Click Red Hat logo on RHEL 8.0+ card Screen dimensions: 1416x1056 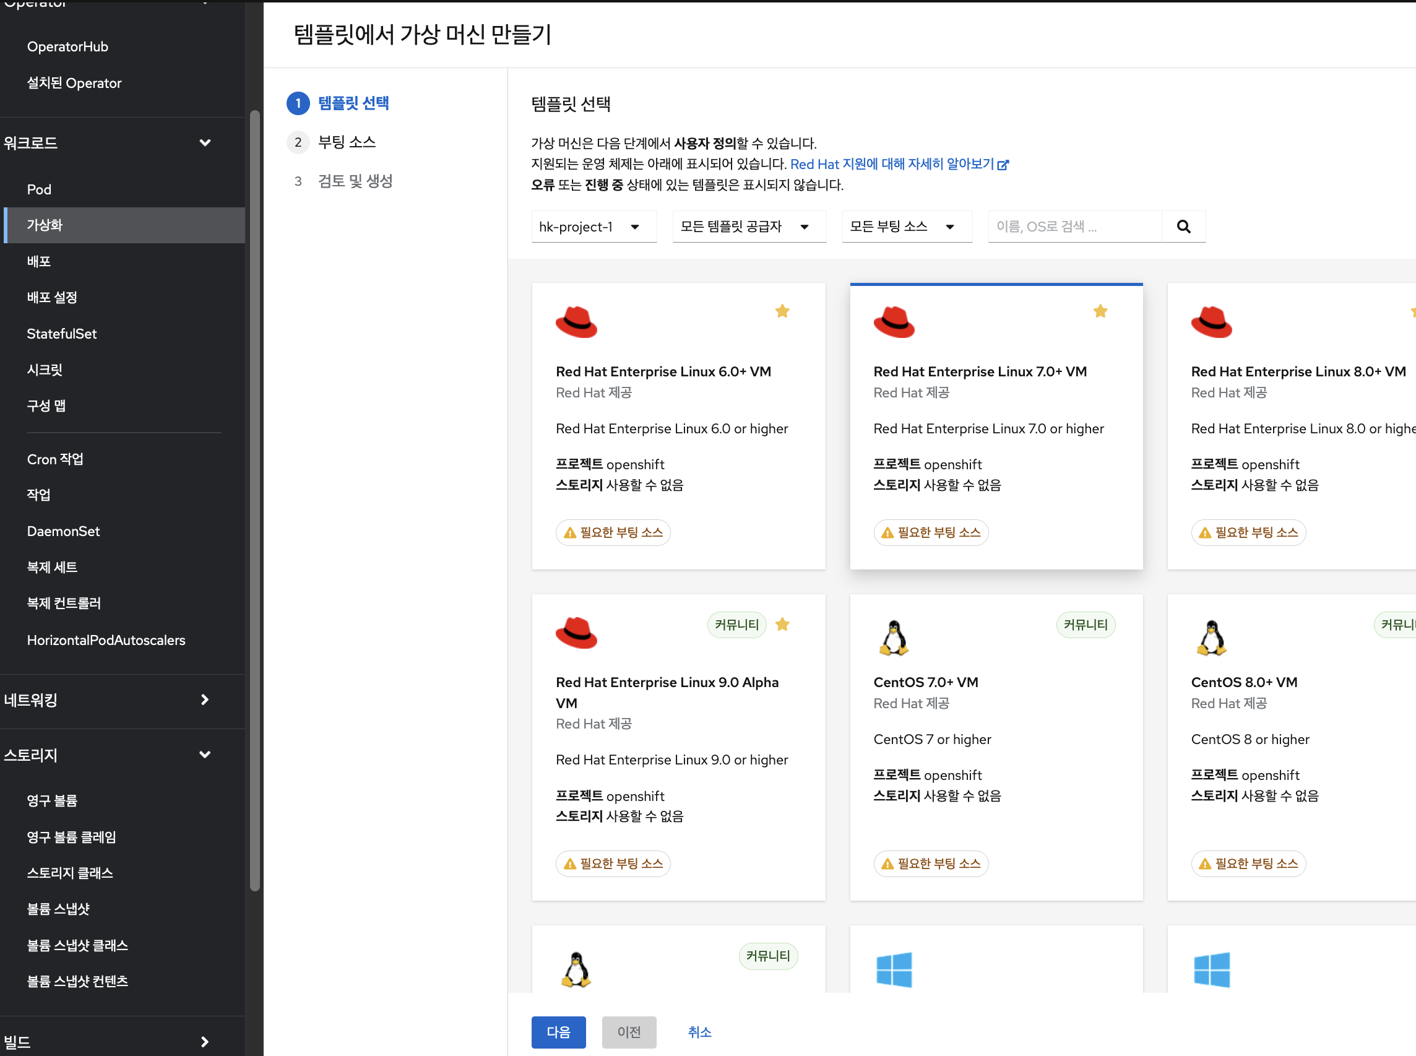pyautogui.click(x=1211, y=321)
